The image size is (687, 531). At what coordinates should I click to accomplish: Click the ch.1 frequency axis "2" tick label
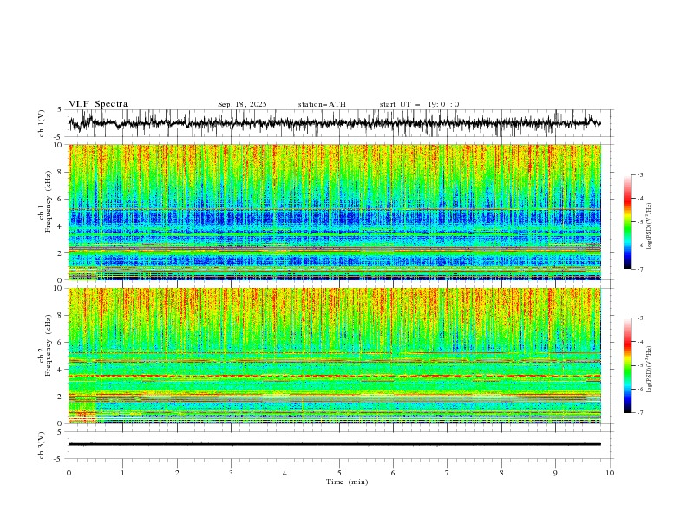[62, 253]
